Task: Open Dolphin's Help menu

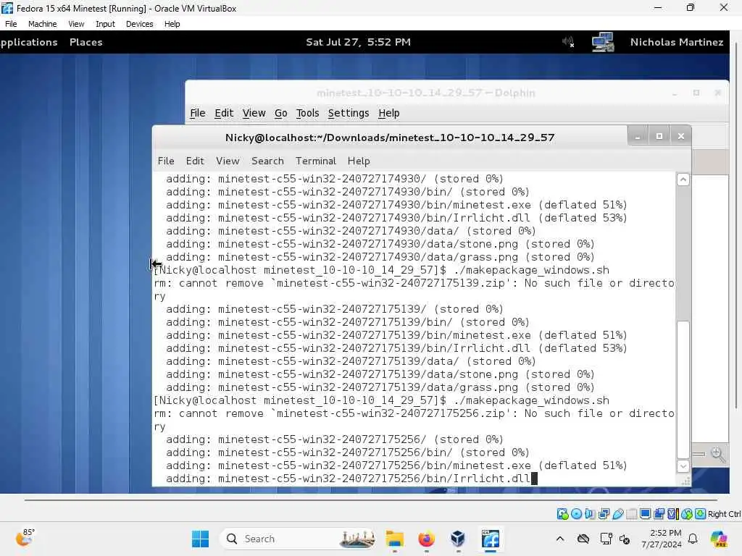Action: 388,113
